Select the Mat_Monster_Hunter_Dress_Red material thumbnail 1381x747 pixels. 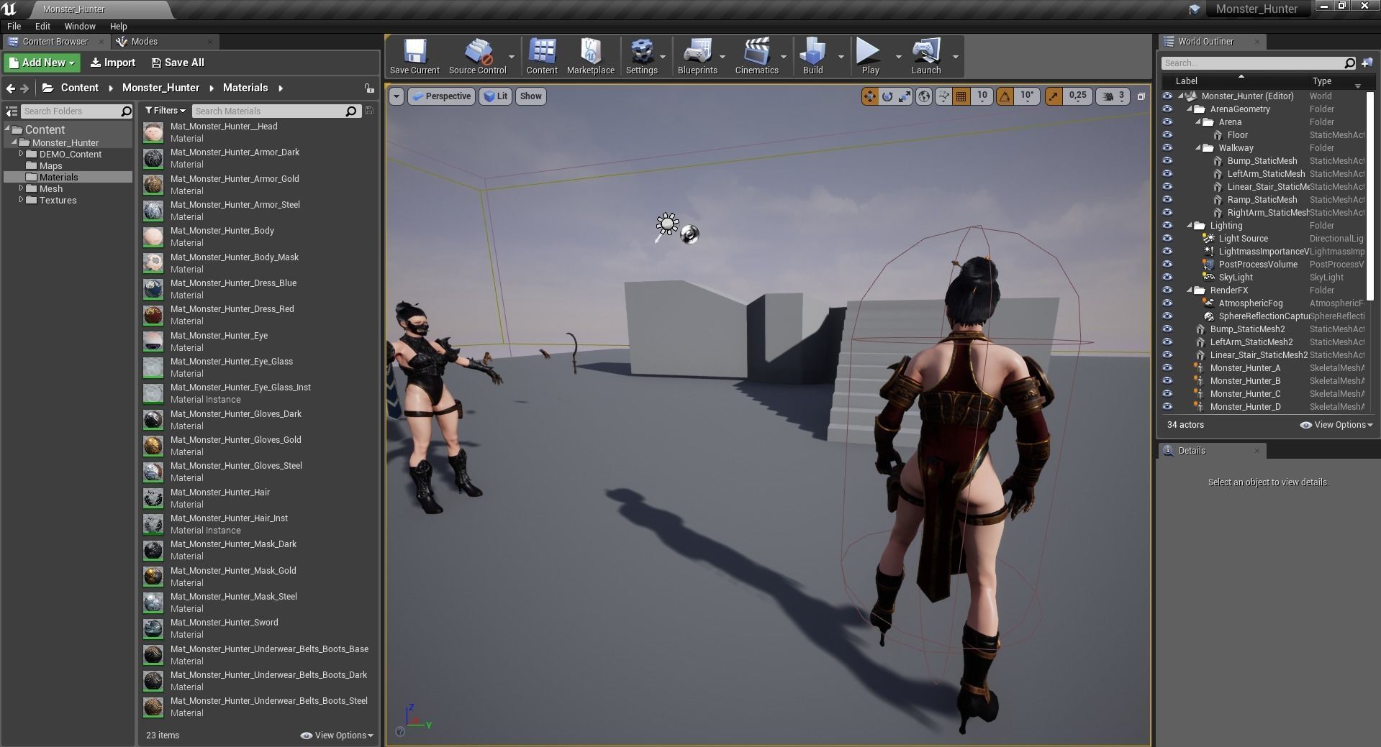153,315
